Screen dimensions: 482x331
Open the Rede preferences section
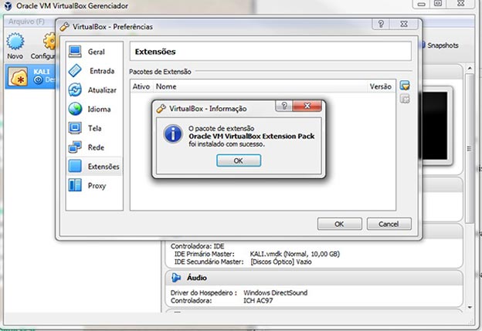[x=94, y=147]
